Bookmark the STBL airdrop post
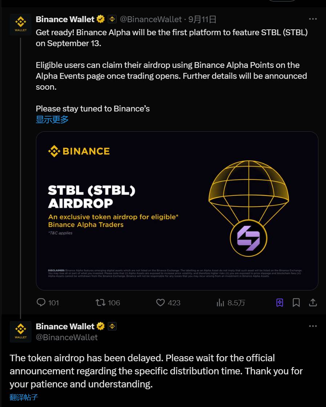 pyautogui.click(x=296, y=302)
